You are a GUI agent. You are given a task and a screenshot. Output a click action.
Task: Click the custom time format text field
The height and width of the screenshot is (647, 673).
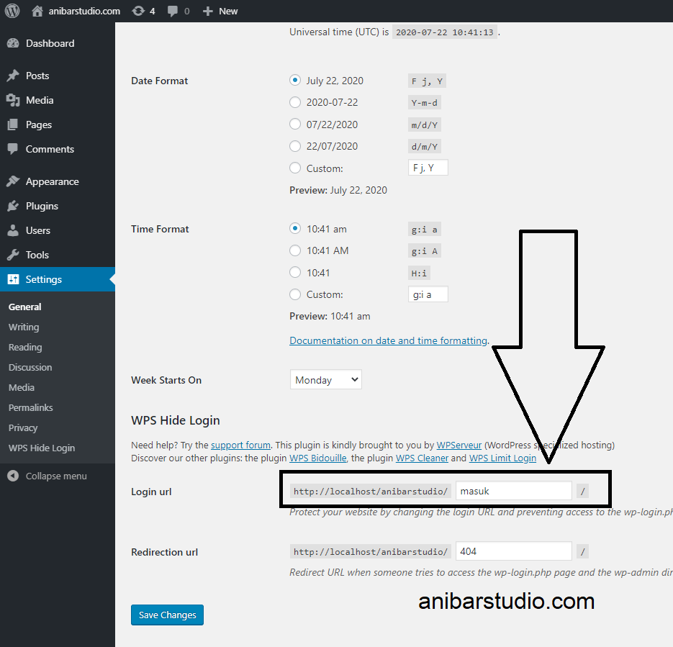click(428, 294)
